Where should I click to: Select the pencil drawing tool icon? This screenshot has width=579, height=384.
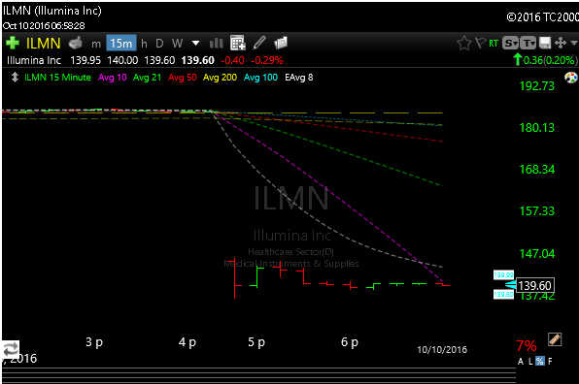click(x=259, y=43)
